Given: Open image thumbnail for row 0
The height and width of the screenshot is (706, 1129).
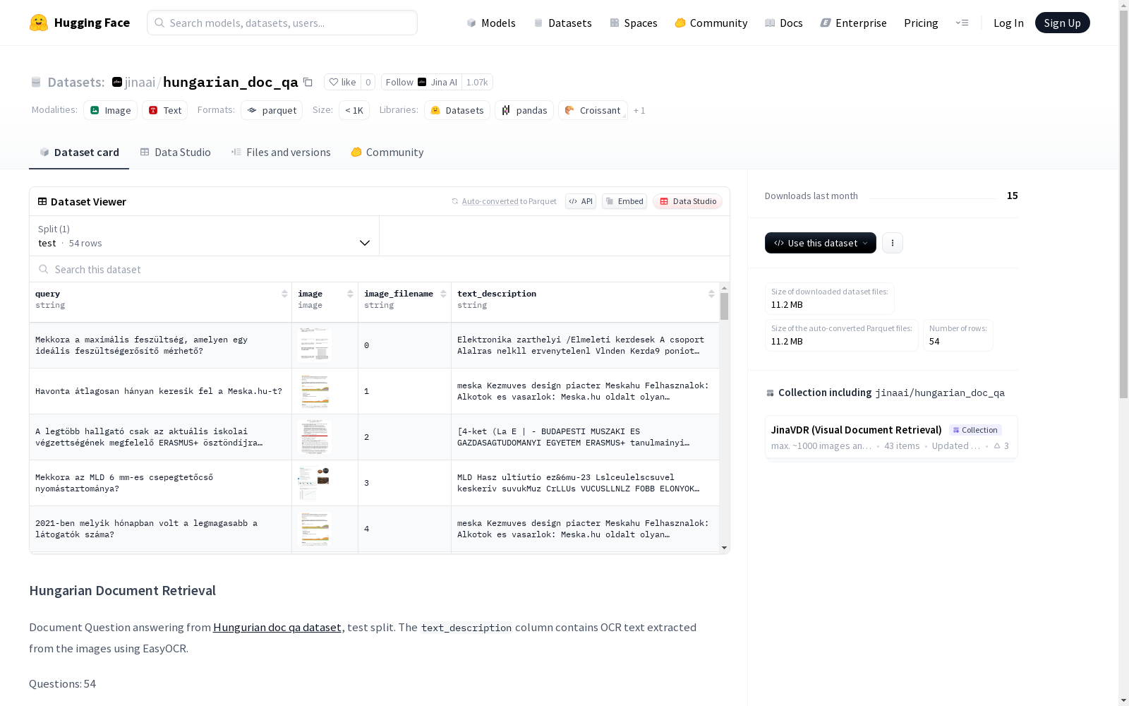Looking at the screenshot, I should tap(315, 345).
